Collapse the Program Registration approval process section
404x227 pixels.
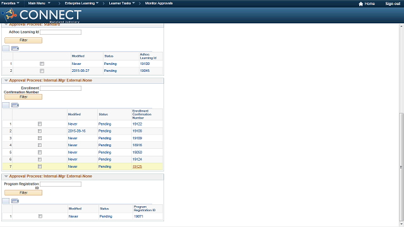6,177
